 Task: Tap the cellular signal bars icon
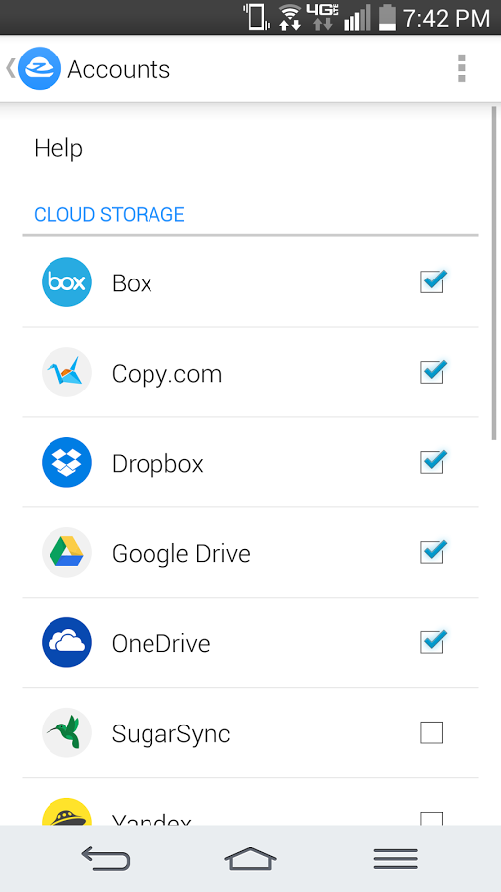(357, 17)
